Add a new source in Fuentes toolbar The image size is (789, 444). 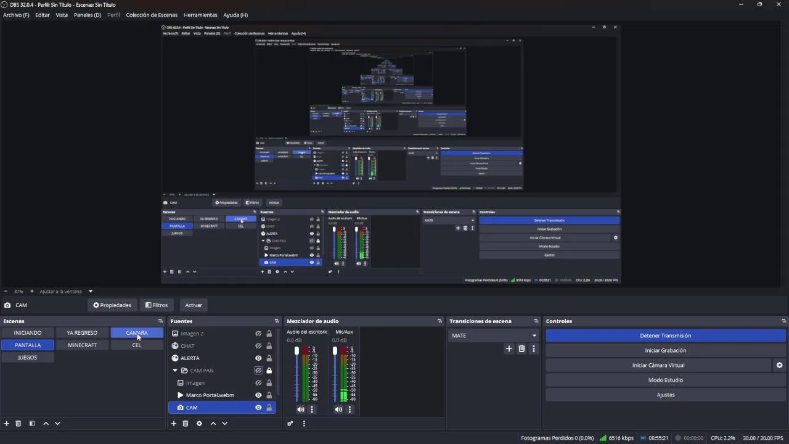pos(174,424)
